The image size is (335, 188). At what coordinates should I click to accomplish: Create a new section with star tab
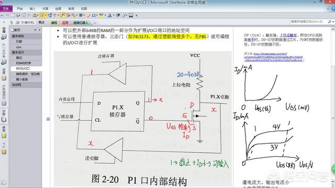click(x=94, y=22)
